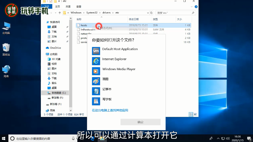
Task: Open quick access toolbar dropdown arrow
Action: (59, 1)
